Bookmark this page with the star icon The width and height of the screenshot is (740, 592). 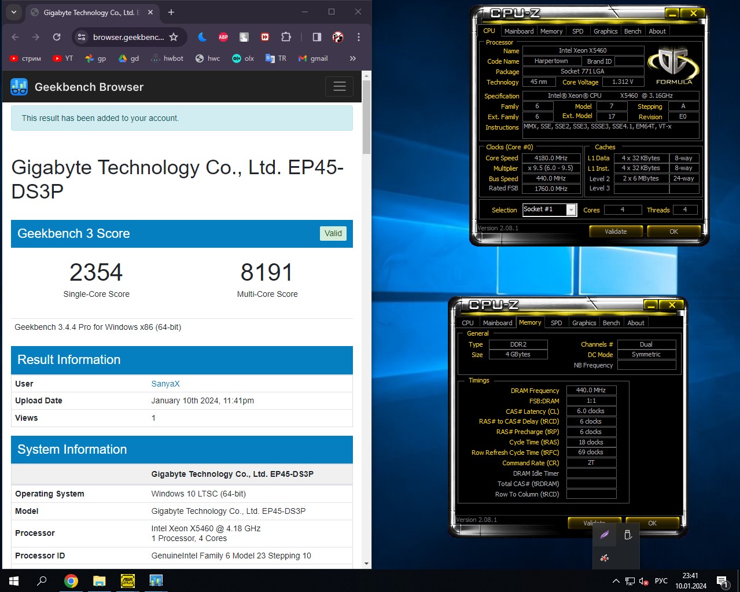(x=174, y=37)
